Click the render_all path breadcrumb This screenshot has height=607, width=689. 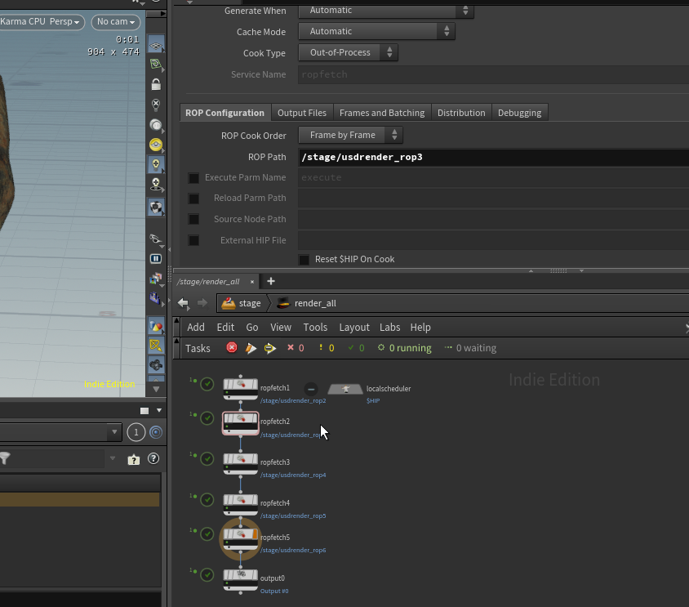pyautogui.click(x=307, y=304)
